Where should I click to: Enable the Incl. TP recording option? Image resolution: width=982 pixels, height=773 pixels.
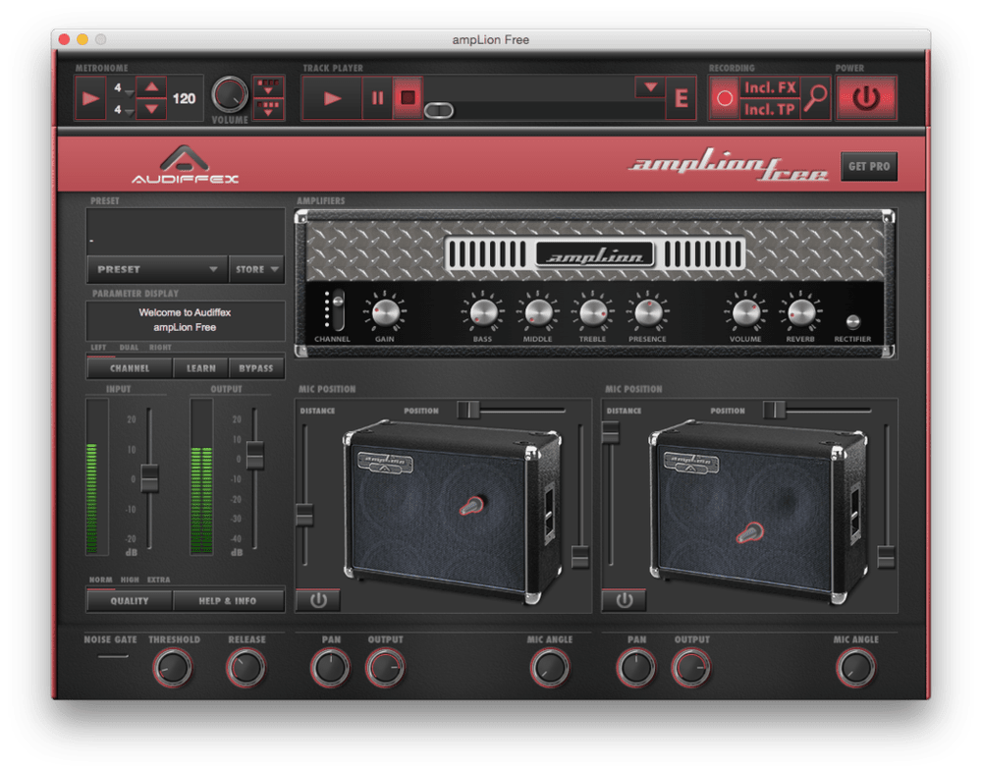point(770,109)
